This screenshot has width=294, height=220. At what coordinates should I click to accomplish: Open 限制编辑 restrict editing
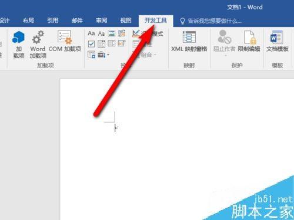(249, 41)
